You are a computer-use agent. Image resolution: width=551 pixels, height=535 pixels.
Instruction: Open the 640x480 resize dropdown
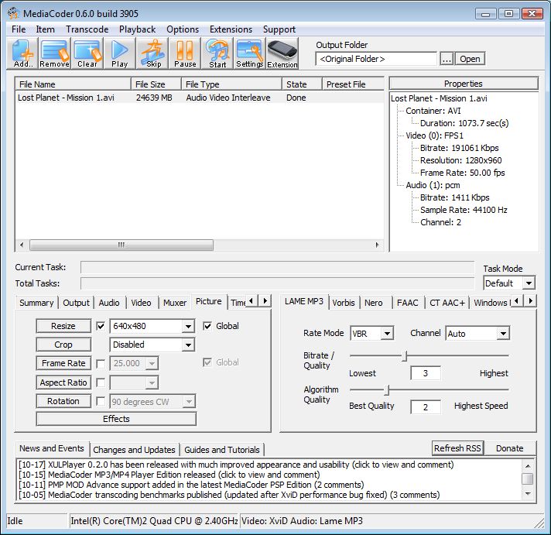(x=188, y=326)
